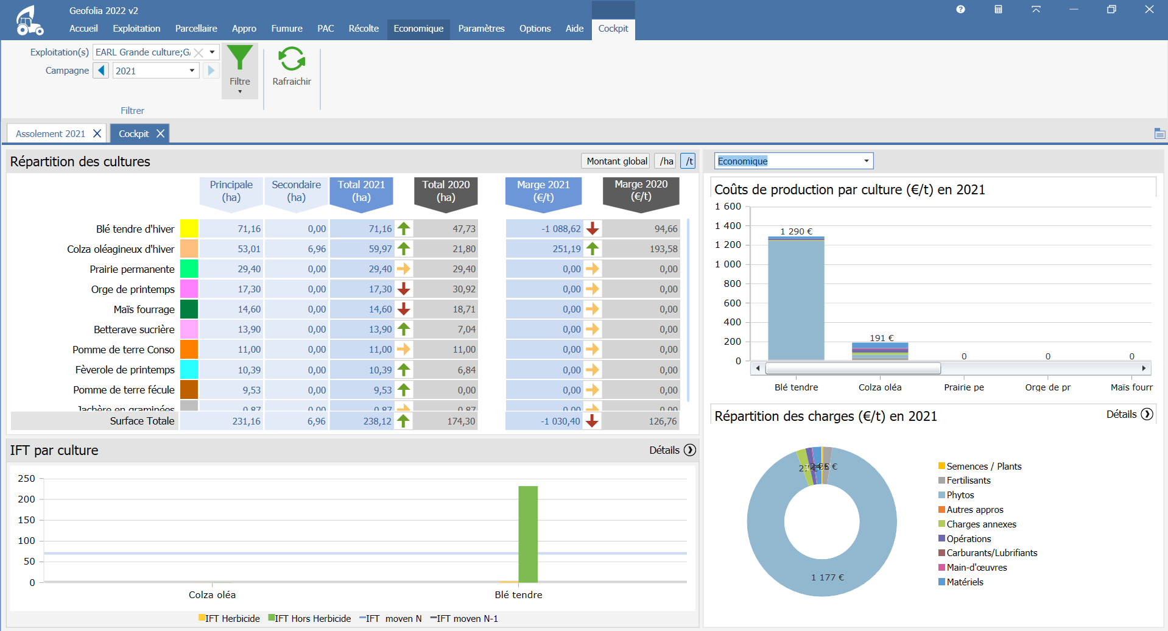Open the Parcellaire menu
This screenshot has height=631, width=1168.
pos(195,29)
